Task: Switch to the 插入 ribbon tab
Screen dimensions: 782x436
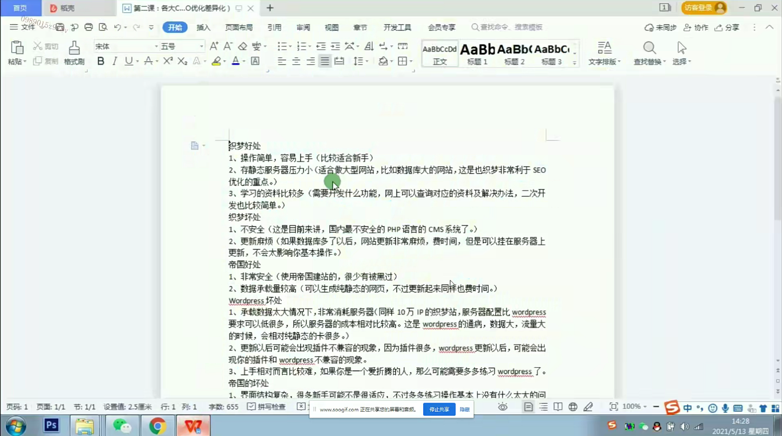Action: coord(203,27)
